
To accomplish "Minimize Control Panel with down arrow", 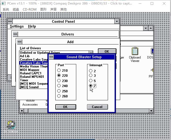I will pos(117,21).
